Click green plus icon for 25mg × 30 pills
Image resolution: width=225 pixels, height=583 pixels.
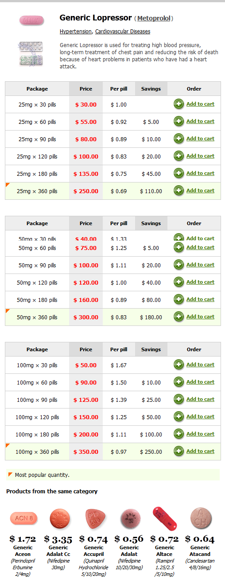(179, 104)
